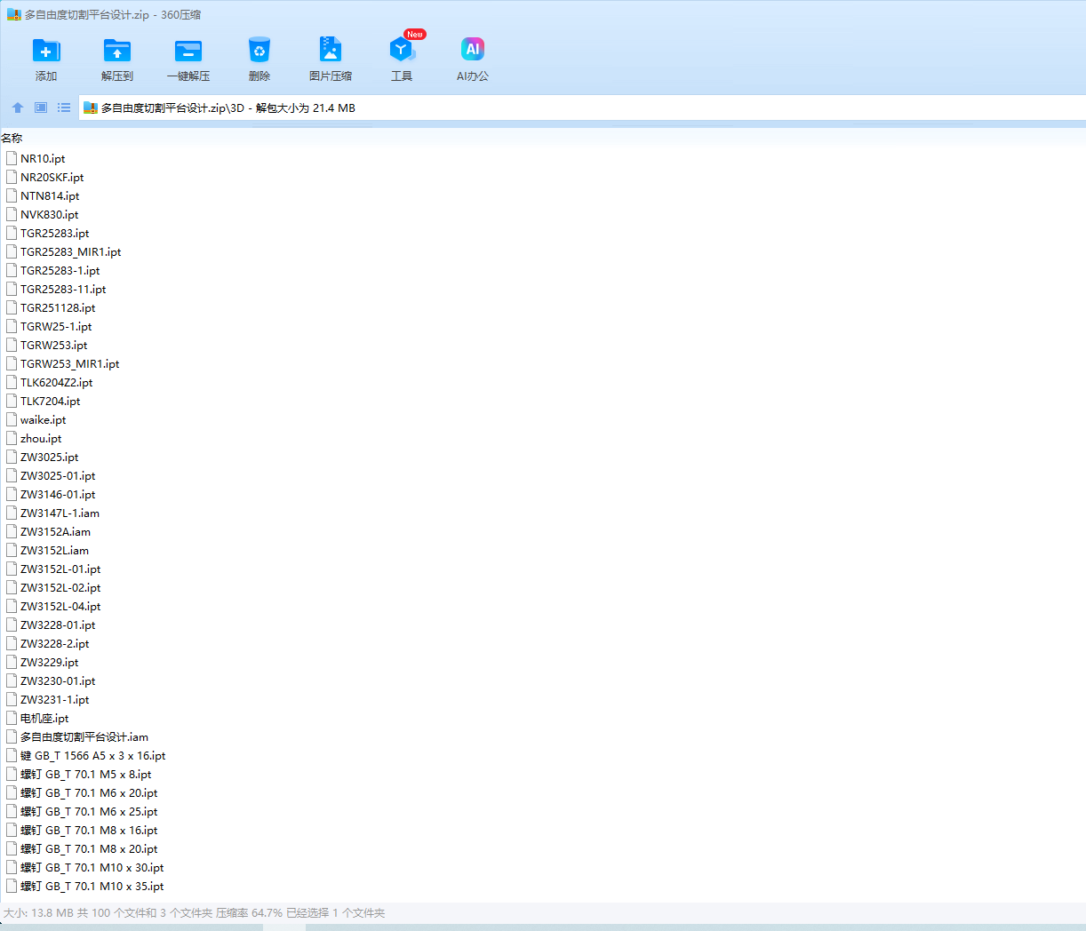Open the AI办公 icon
1086x931 pixels.
(473, 50)
